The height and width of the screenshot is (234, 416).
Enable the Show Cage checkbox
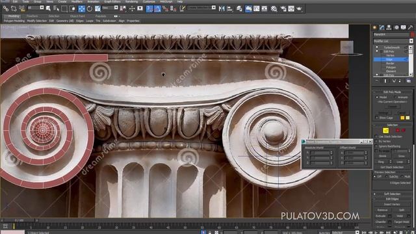376,117
